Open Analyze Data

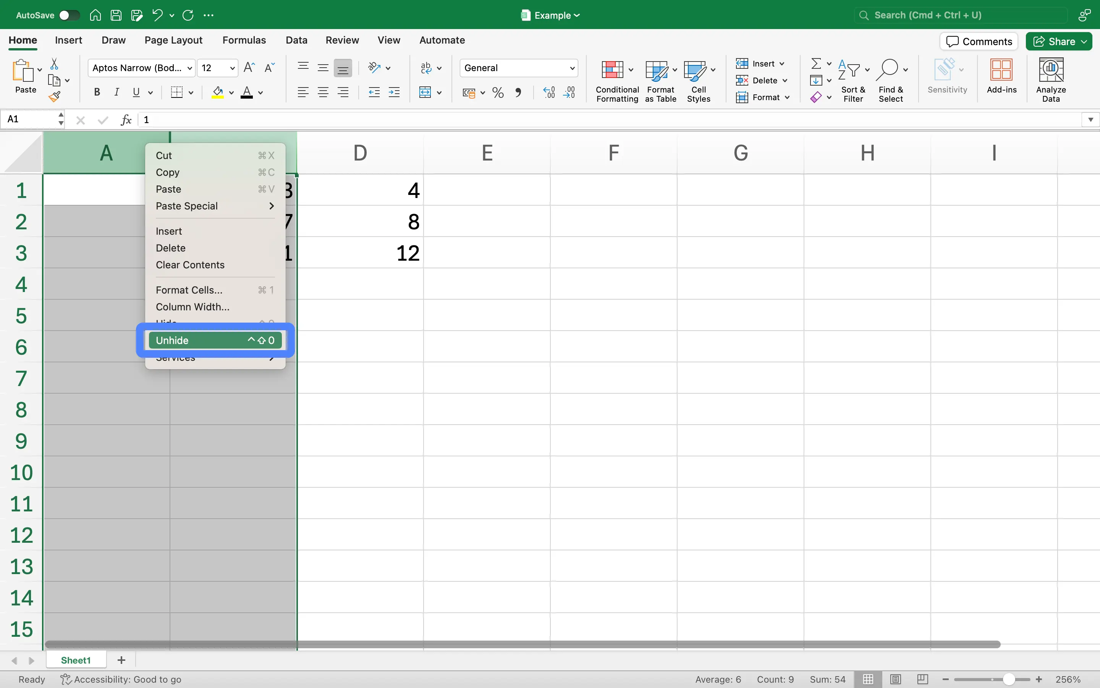tap(1051, 80)
